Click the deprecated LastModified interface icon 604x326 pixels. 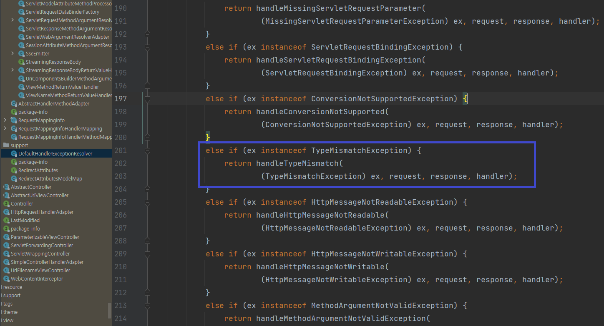click(7, 221)
